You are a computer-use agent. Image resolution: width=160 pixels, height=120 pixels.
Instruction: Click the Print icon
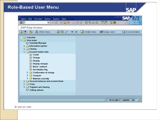coord(74,23)
